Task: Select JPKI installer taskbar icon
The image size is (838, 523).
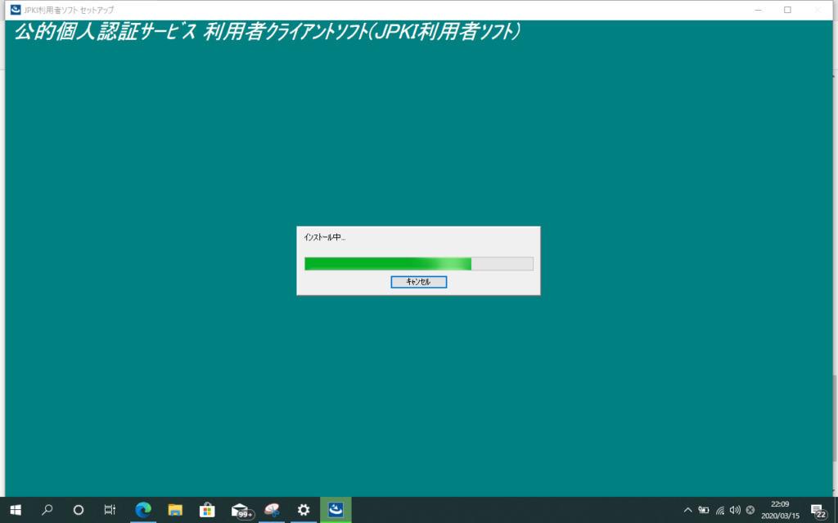Action: tap(336, 510)
